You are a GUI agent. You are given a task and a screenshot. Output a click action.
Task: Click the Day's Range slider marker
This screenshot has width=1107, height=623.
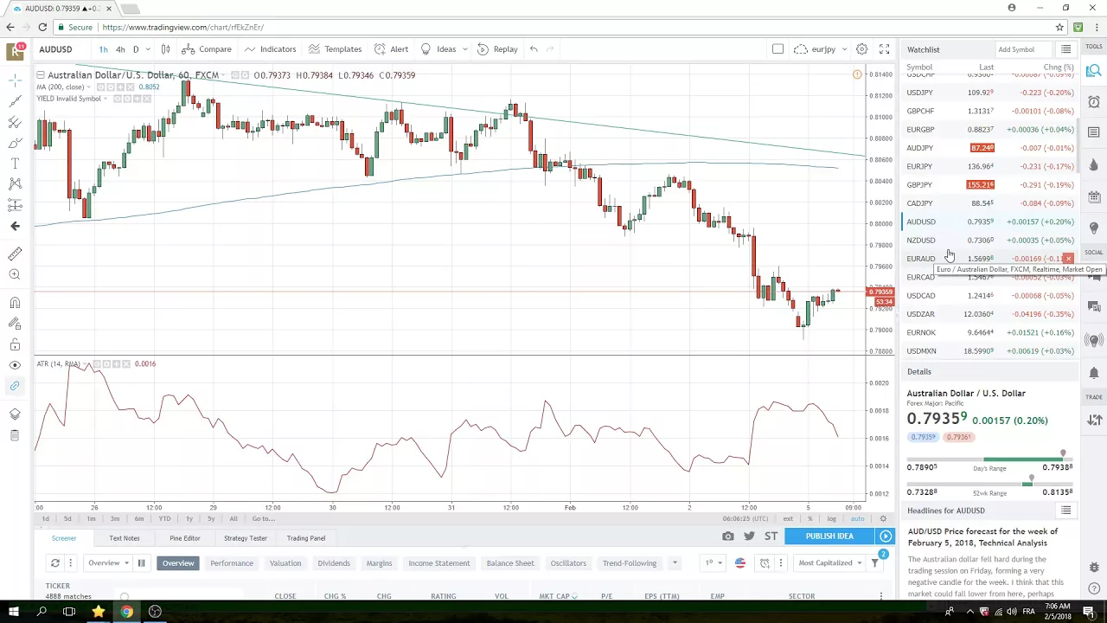click(1063, 454)
